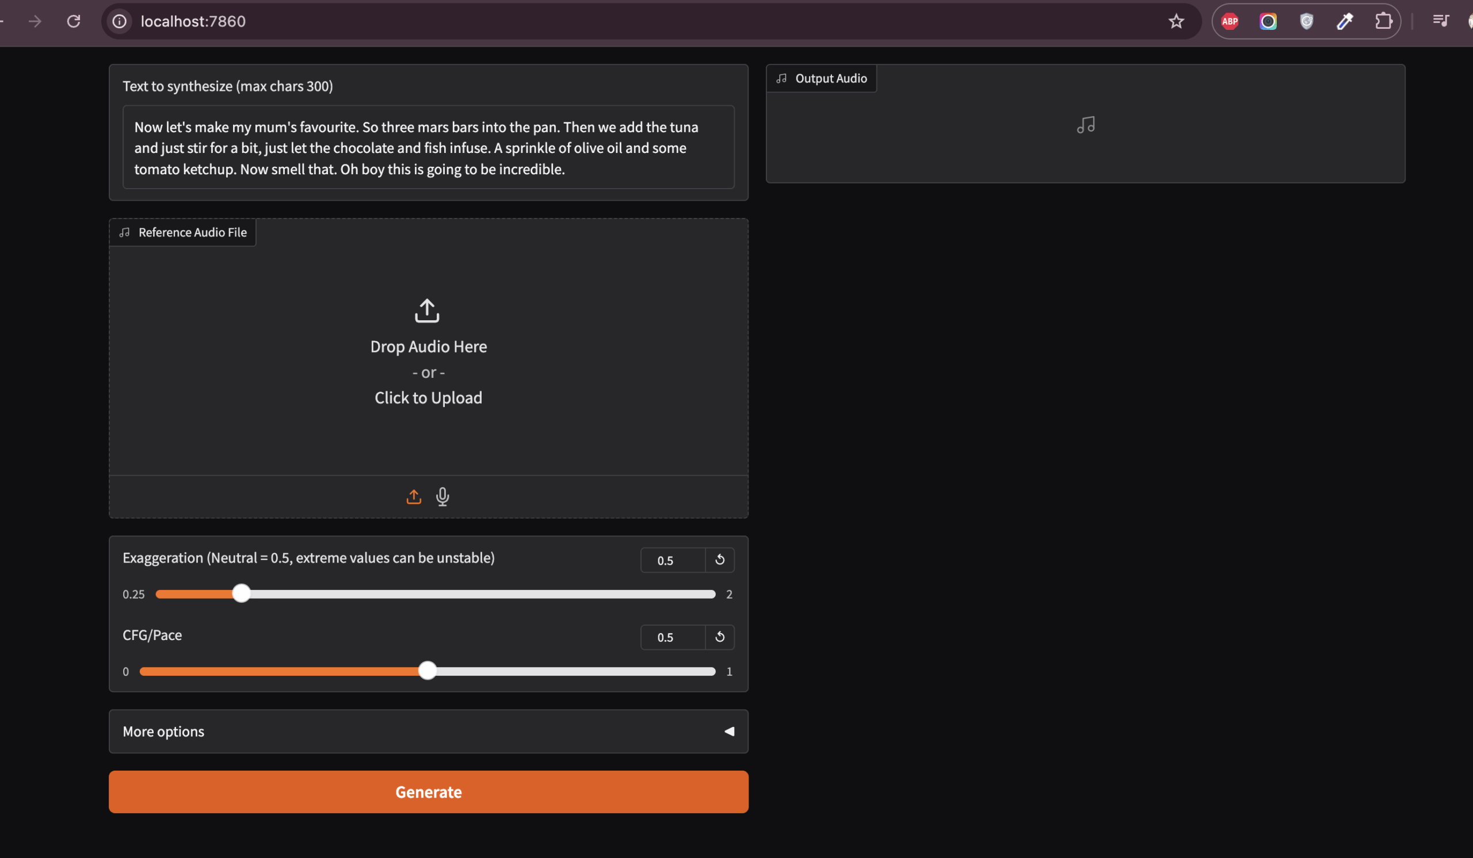Open the media controls playlist icon
The height and width of the screenshot is (858, 1473).
1441,22
